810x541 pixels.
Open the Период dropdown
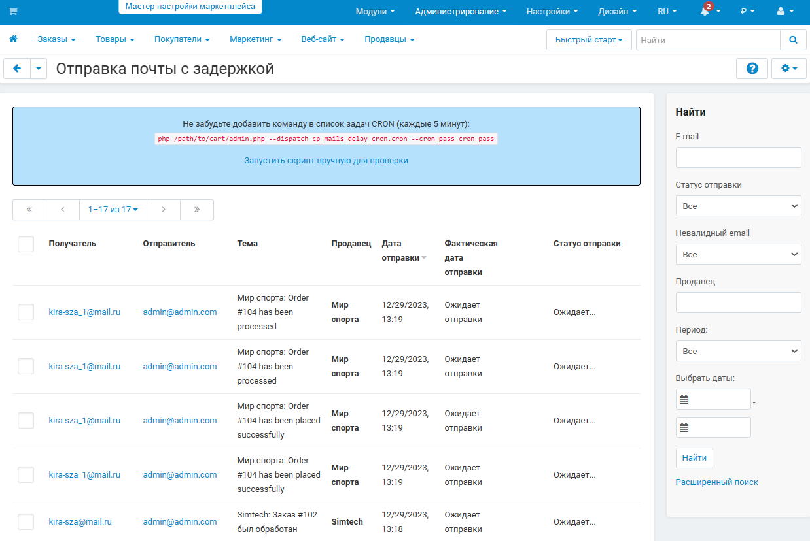point(738,351)
